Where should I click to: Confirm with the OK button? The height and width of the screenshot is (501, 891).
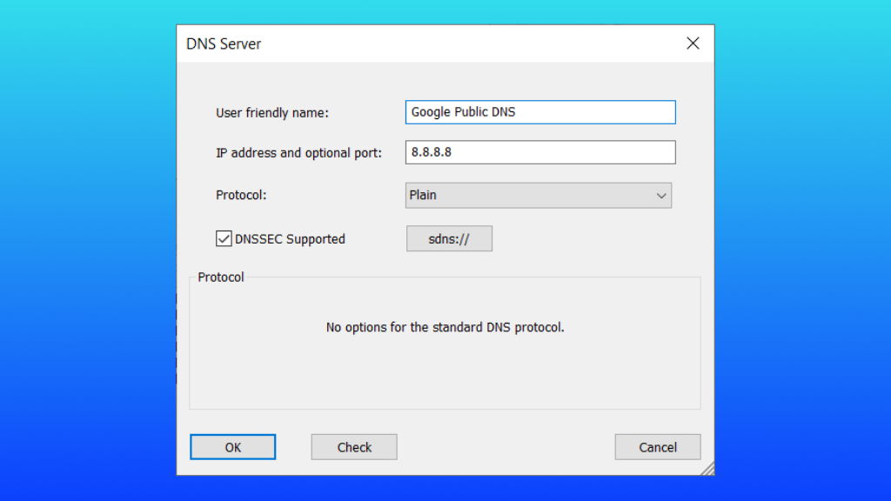[x=233, y=447]
